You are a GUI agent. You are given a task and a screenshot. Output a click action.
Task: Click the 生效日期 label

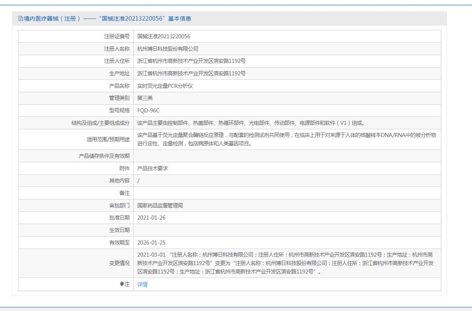pyautogui.click(x=120, y=230)
